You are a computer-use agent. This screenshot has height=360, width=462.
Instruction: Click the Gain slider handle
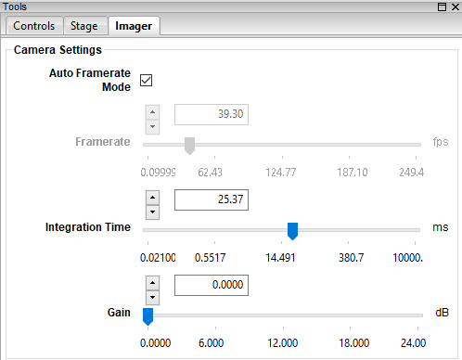(x=148, y=316)
